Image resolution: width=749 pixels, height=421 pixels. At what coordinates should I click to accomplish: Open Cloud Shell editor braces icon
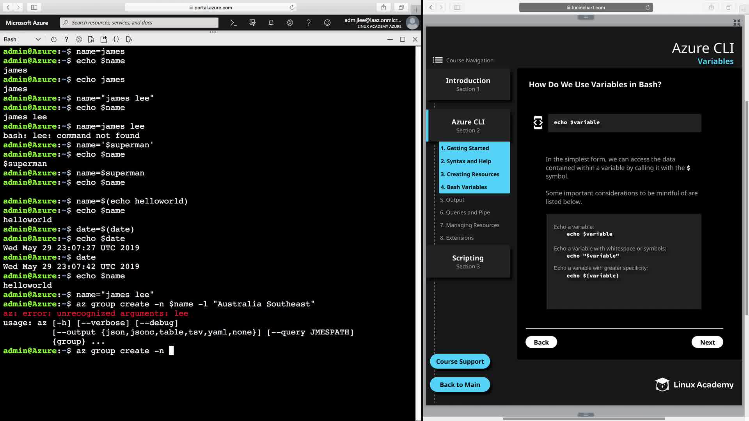click(x=116, y=39)
